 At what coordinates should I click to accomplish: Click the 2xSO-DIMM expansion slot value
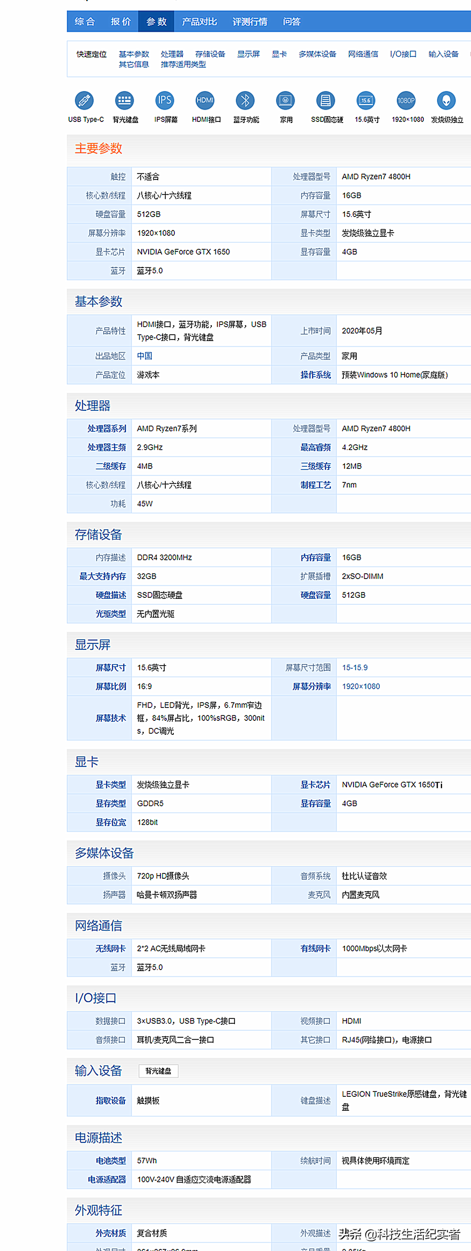(363, 576)
